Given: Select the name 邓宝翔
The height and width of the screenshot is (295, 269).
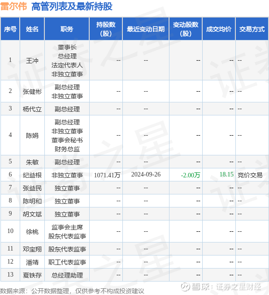Looking at the screenshot, I should pos(32,249).
